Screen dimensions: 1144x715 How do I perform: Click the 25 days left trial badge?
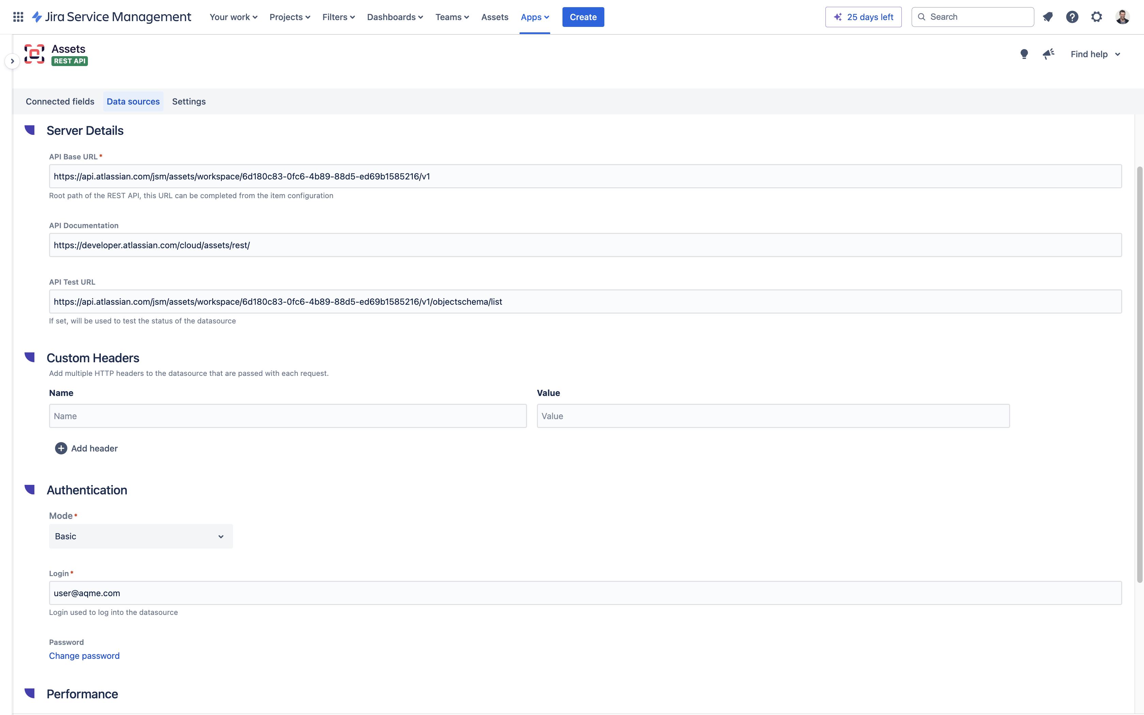coord(863,17)
